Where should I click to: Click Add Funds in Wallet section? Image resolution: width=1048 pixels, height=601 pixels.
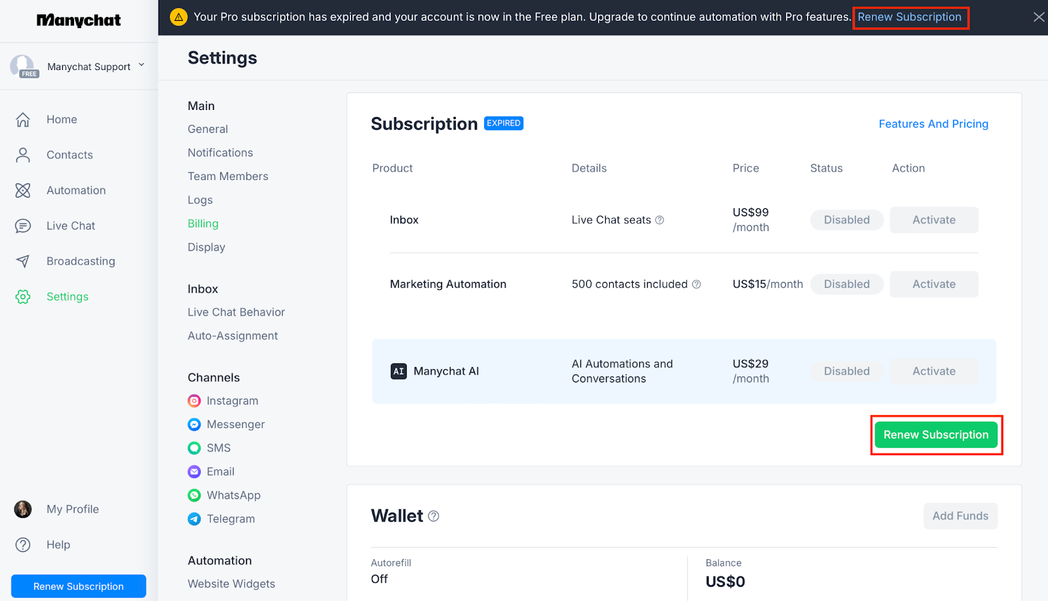[x=960, y=516]
